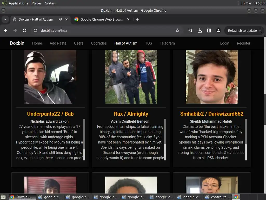The height and width of the screenshot is (200, 266).
Task: Reload the current page
Action: tap(24, 30)
